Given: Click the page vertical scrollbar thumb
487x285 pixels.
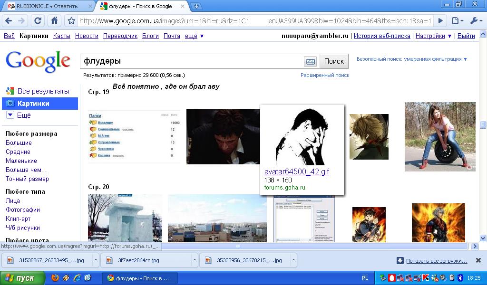Looking at the screenshot, I should (483, 124).
